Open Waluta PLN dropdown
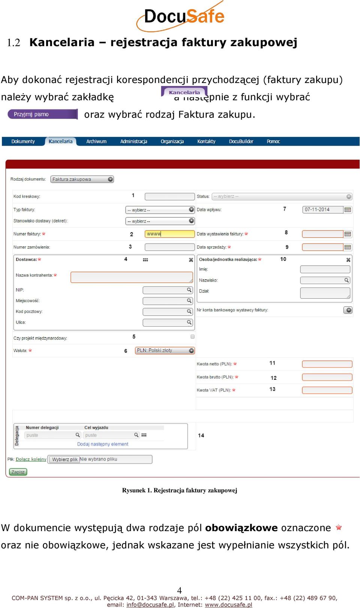 (165, 351)
